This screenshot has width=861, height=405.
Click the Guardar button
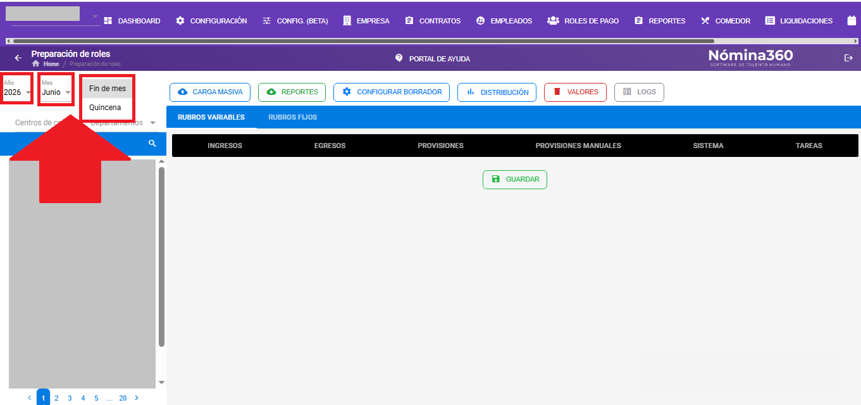(x=515, y=180)
